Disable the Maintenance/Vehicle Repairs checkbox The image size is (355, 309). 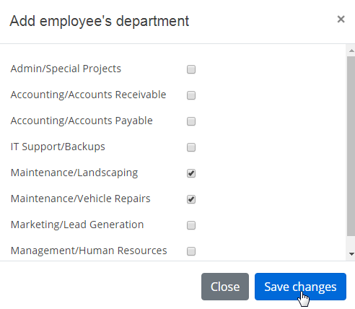point(191,199)
